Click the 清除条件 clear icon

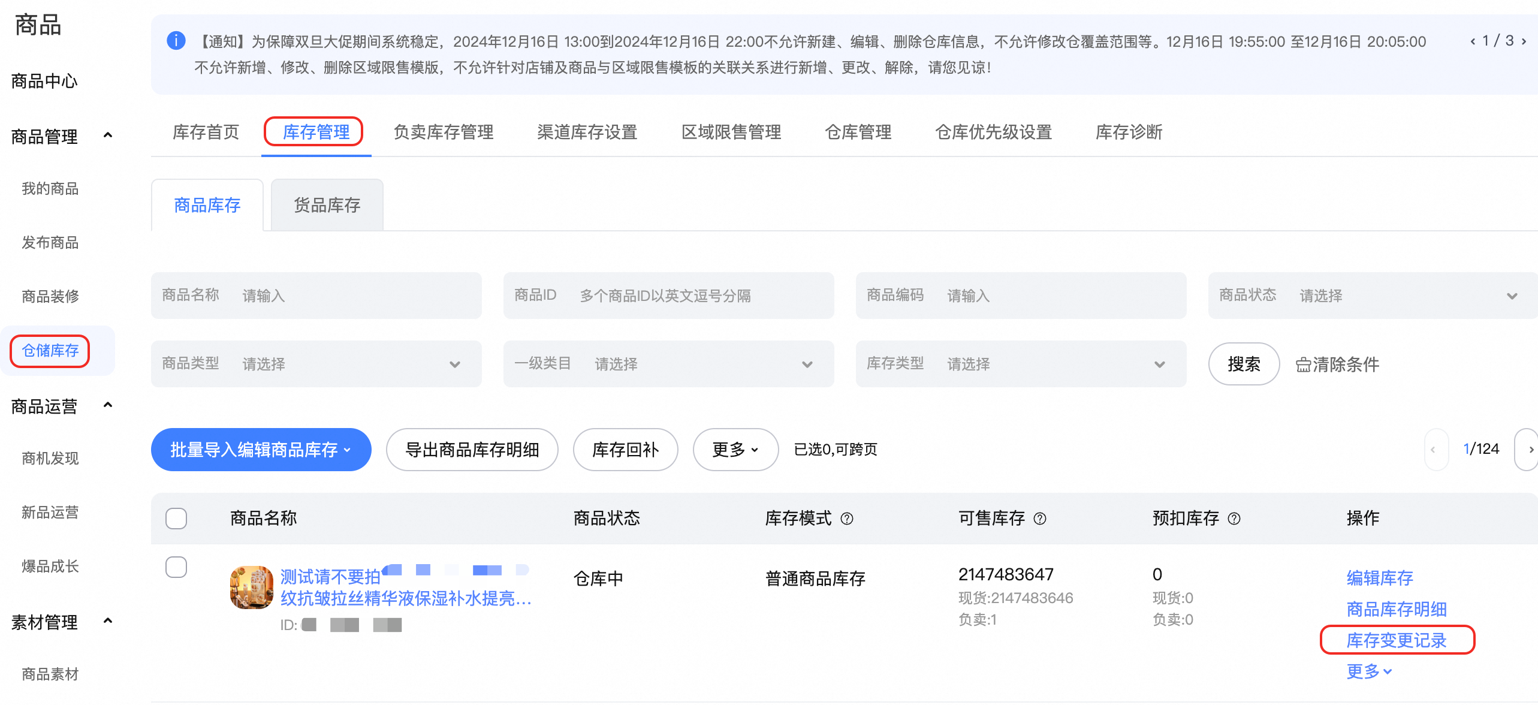(x=1302, y=365)
